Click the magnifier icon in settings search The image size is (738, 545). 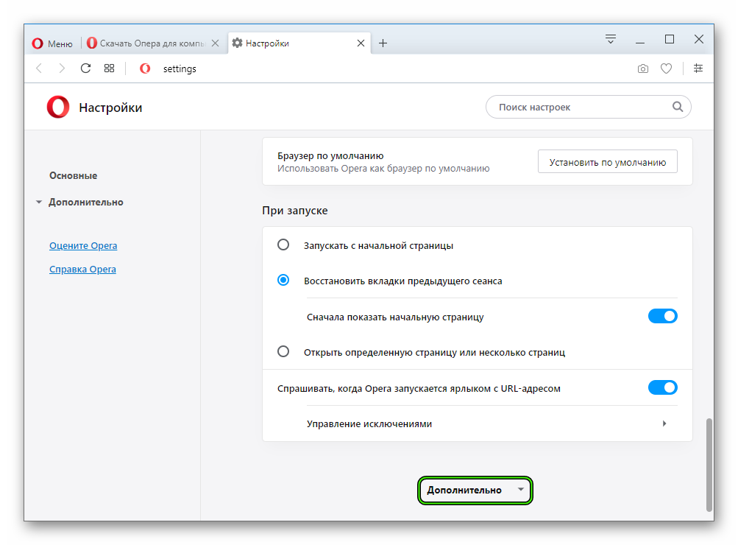point(677,107)
